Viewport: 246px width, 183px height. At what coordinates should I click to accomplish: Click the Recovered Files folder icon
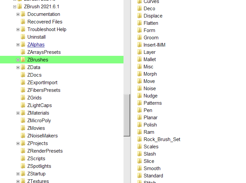23,21
